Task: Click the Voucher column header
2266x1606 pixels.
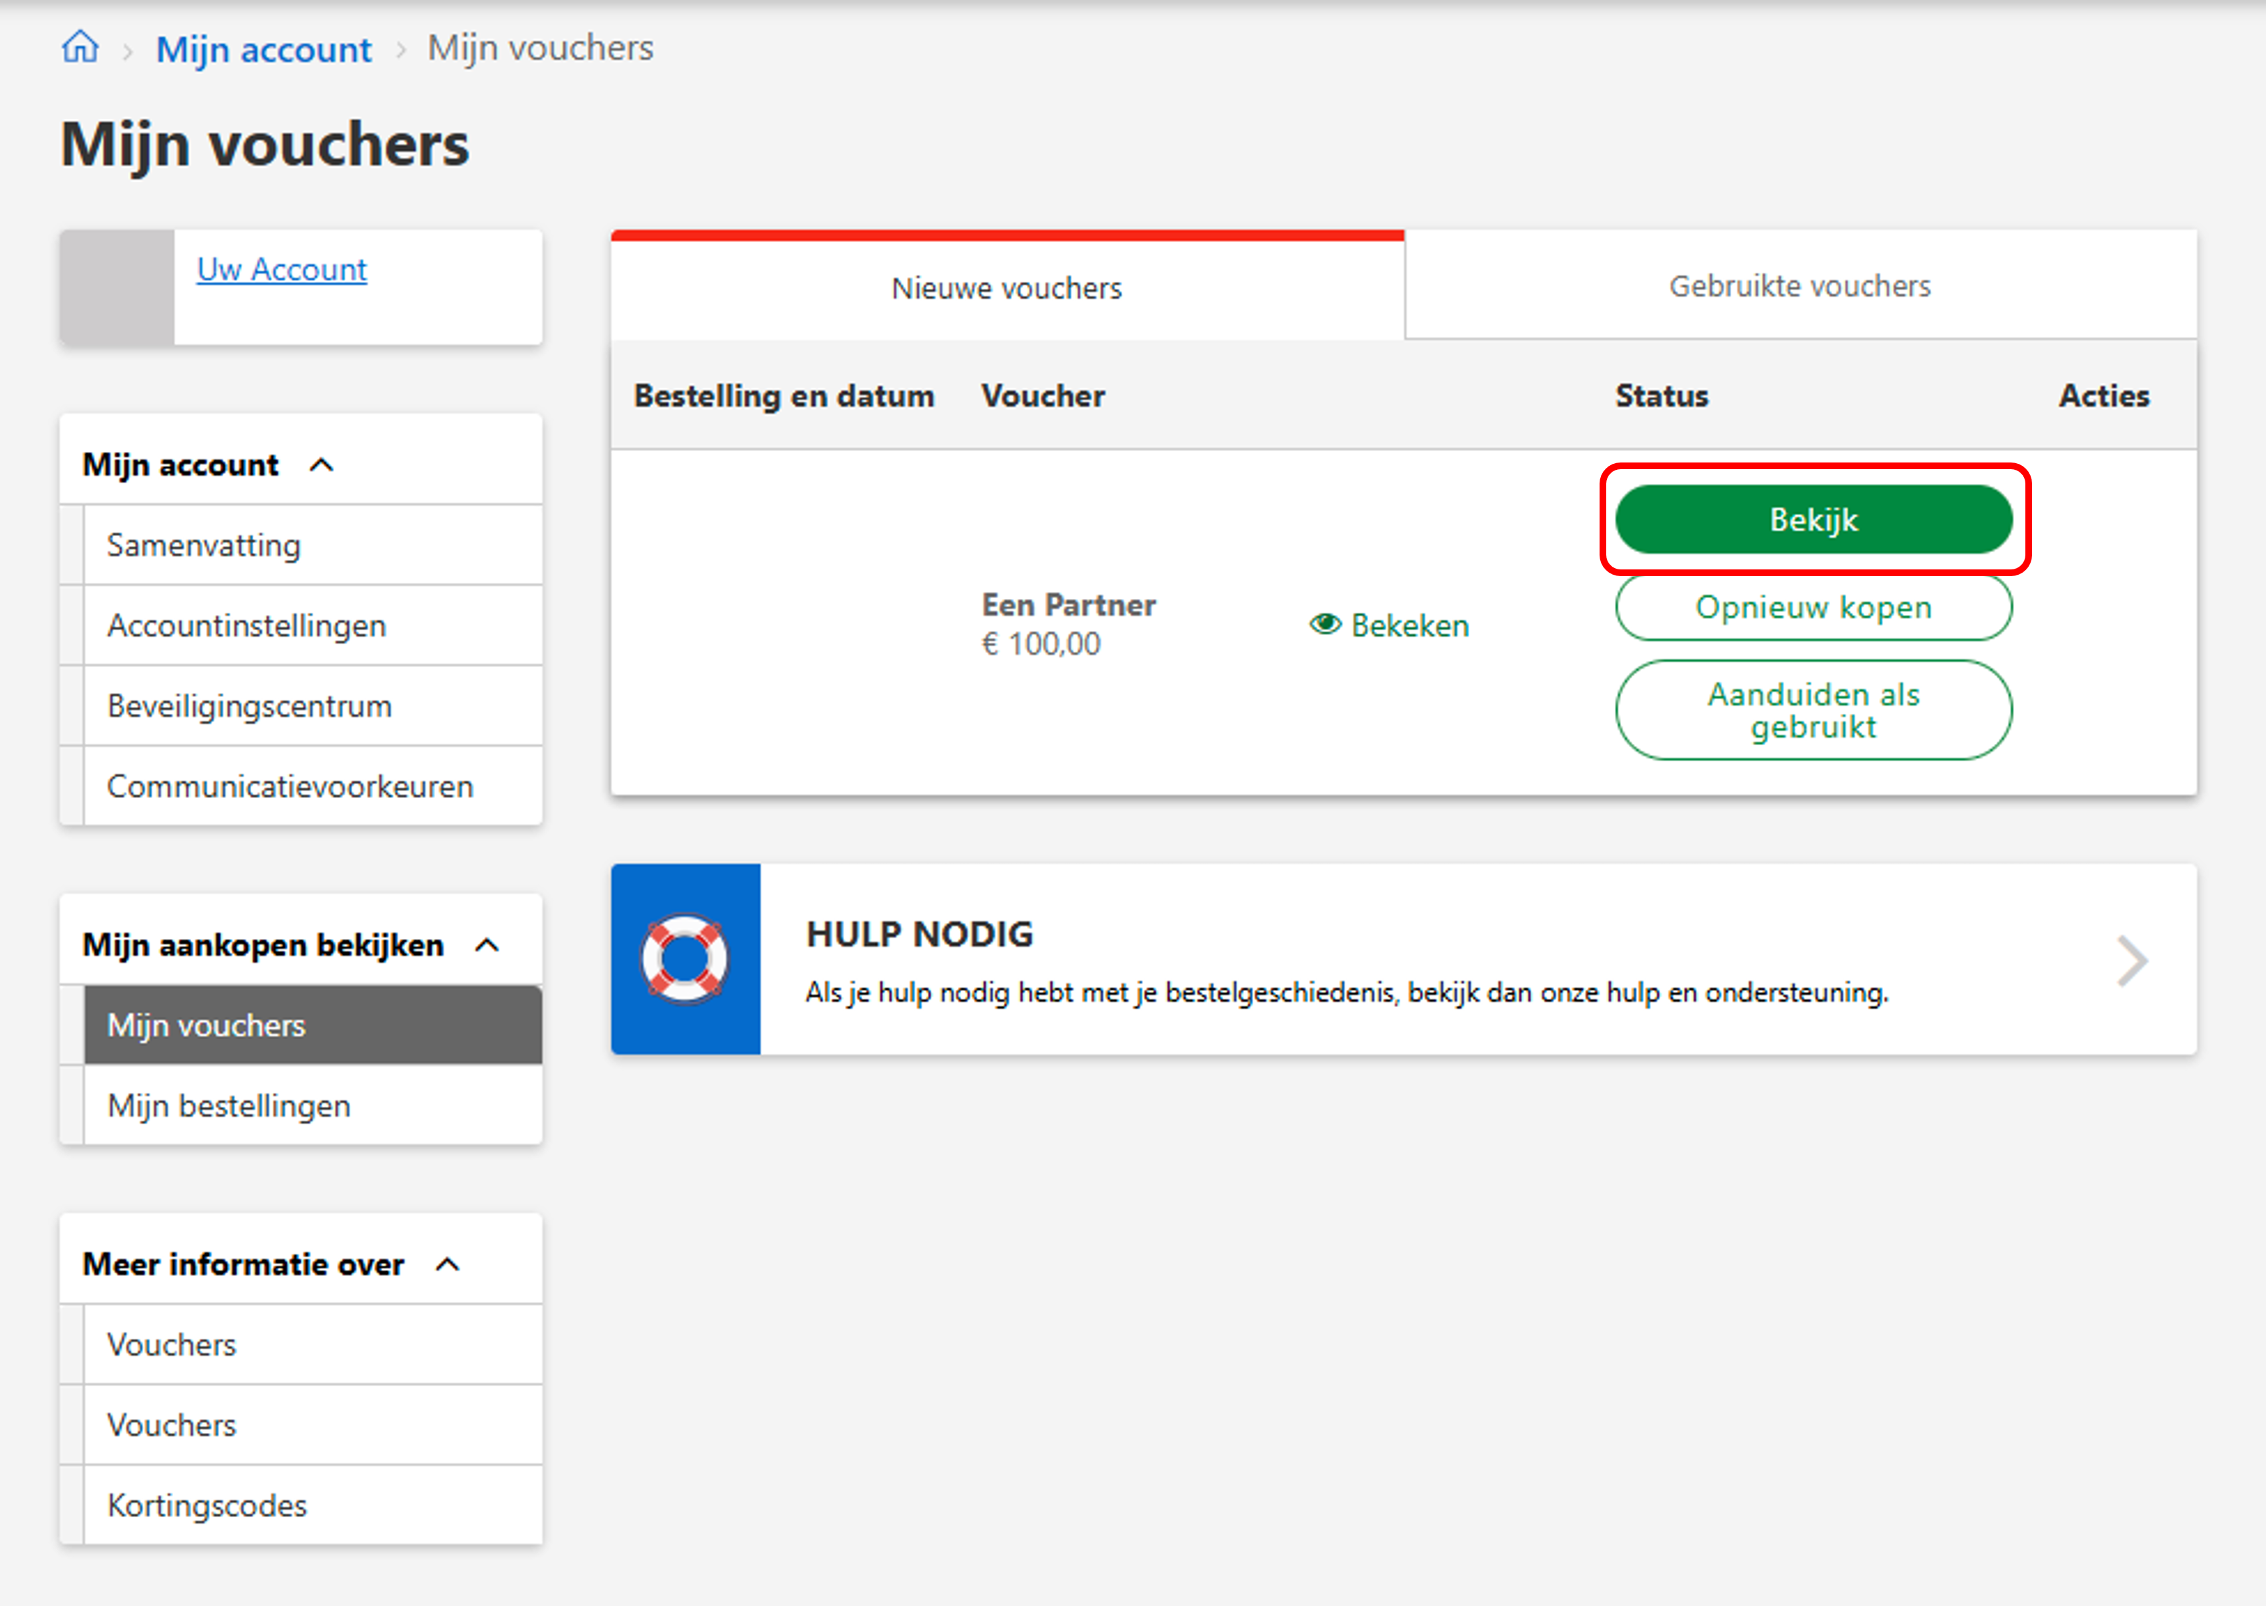Action: 1043,396
